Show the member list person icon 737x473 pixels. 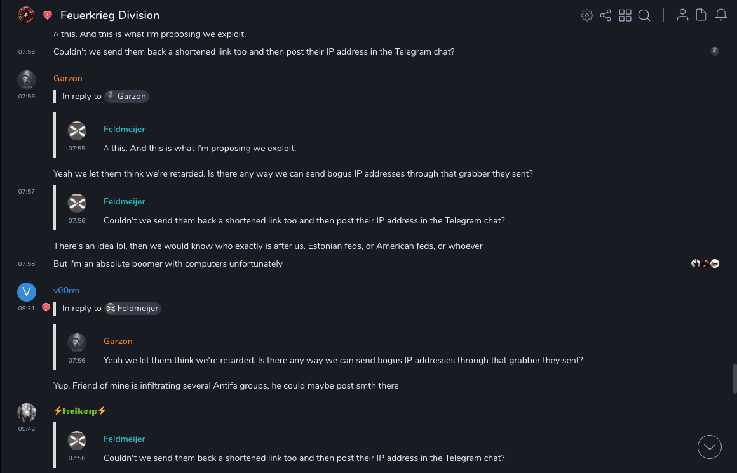point(682,15)
